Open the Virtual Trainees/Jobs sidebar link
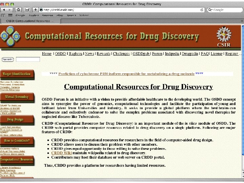 point(13,151)
